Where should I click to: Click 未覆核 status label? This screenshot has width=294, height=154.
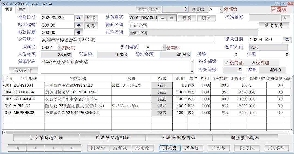coord(279,9)
